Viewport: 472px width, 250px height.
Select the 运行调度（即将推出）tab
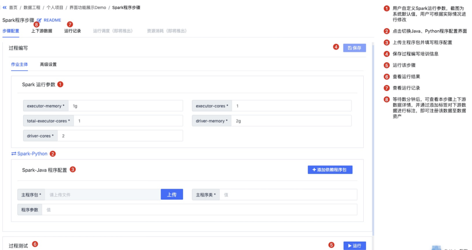coord(113,31)
